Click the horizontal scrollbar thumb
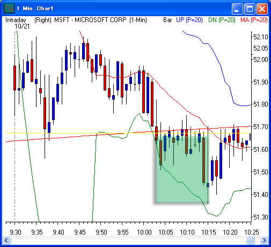271x247 pixels. [x=250, y=240]
